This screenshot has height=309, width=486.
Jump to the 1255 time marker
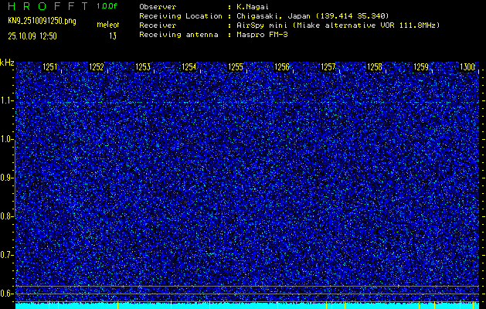236,67
